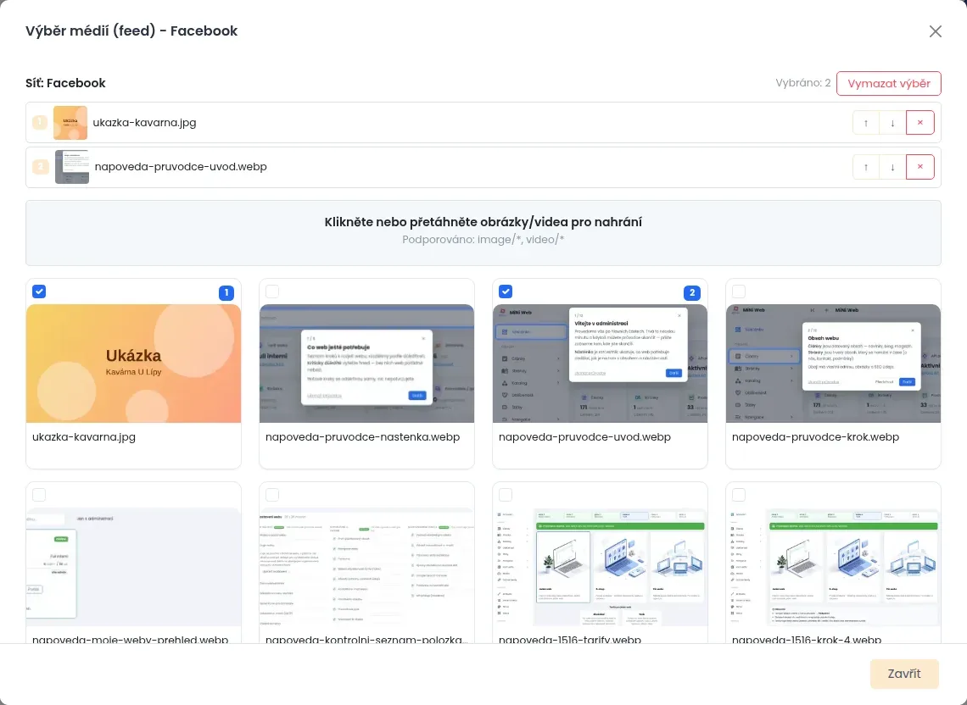Click the napoveda-pruvodce-uvod.webp filename in selected list
The image size is (967, 705).
pos(181,167)
